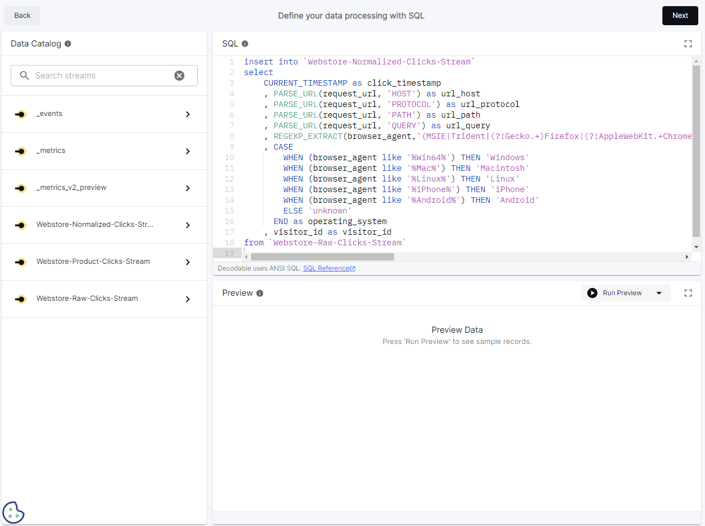Image resolution: width=705 pixels, height=526 pixels.
Task: Select the _metrics_v2_preview stream
Action: 71,188
